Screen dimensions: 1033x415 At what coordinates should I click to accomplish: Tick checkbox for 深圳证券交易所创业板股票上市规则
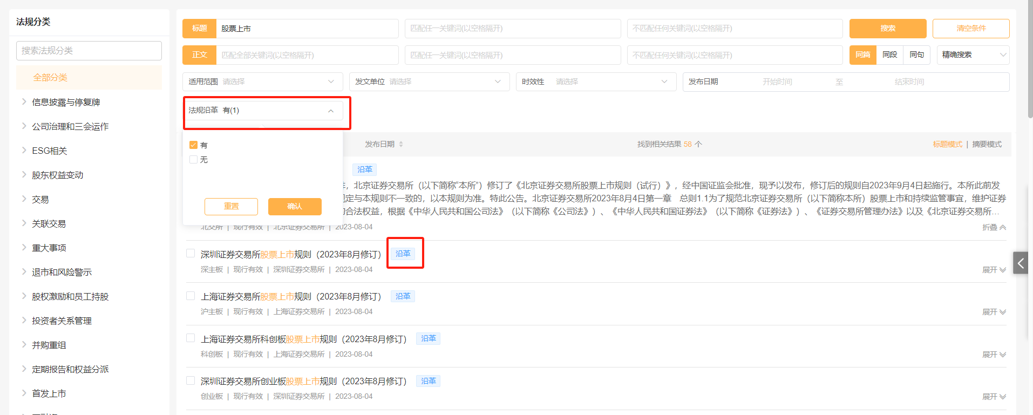(191, 380)
